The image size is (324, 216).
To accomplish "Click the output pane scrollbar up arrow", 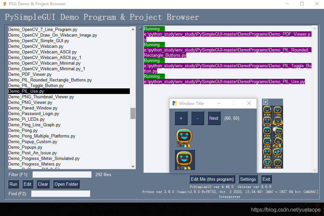I will 315,28.
